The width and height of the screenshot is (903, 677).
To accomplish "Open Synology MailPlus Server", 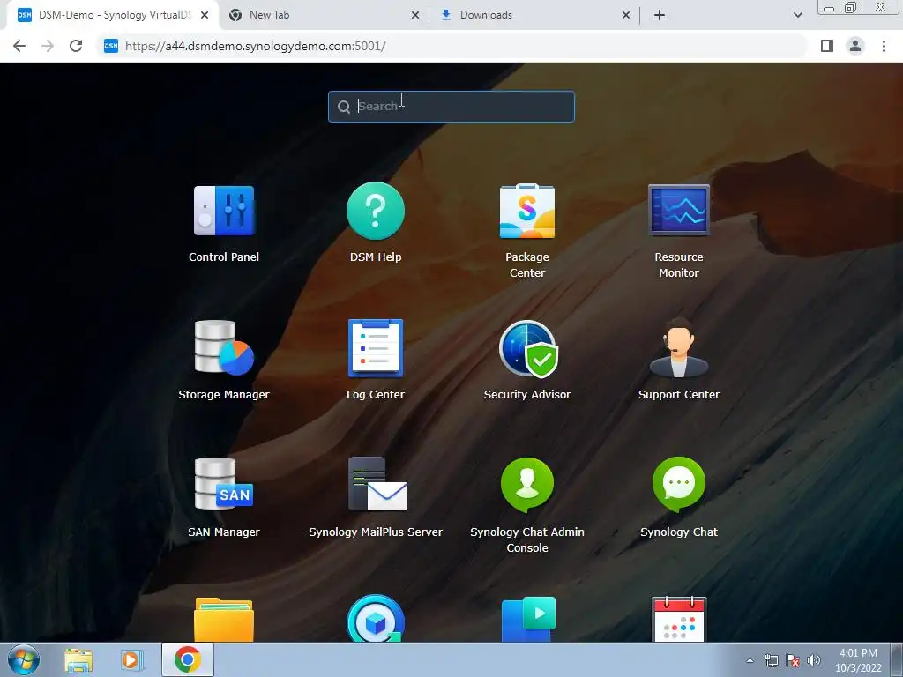I will click(376, 485).
